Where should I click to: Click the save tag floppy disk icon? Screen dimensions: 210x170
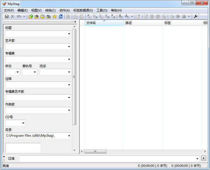(7, 17)
